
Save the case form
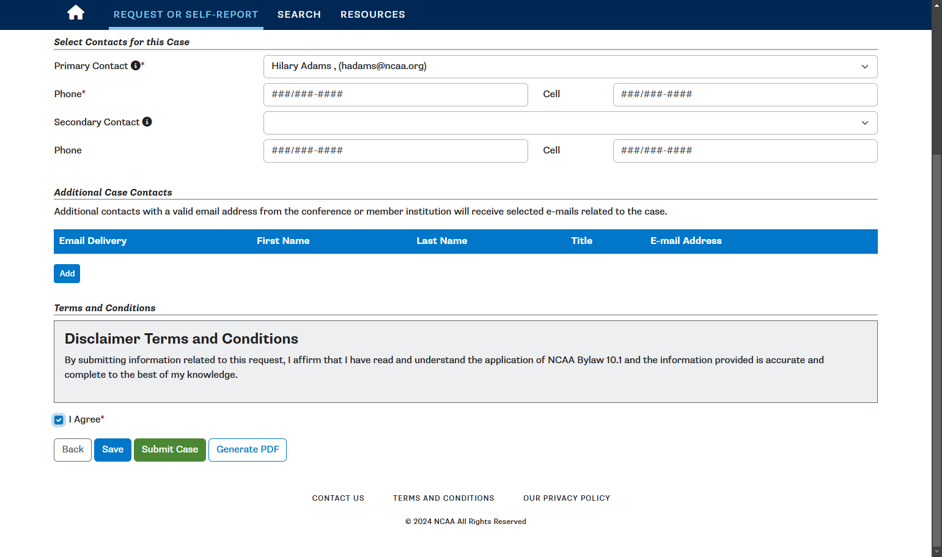(x=112, y=450)
